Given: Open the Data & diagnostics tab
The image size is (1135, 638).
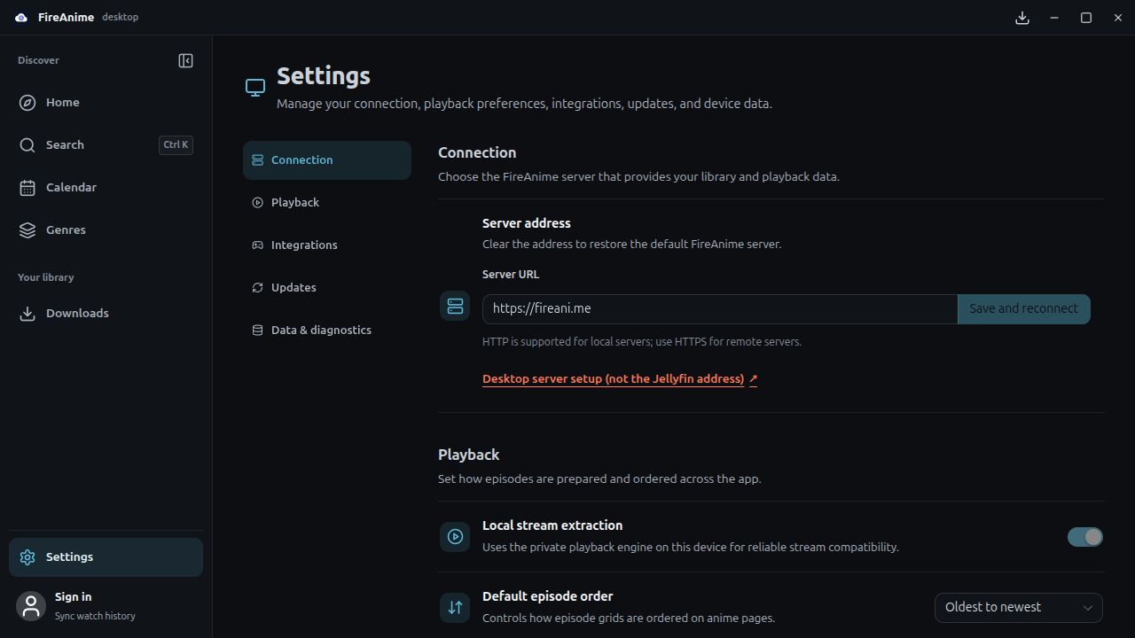Looking at the screenshot, I should [327, 331].
